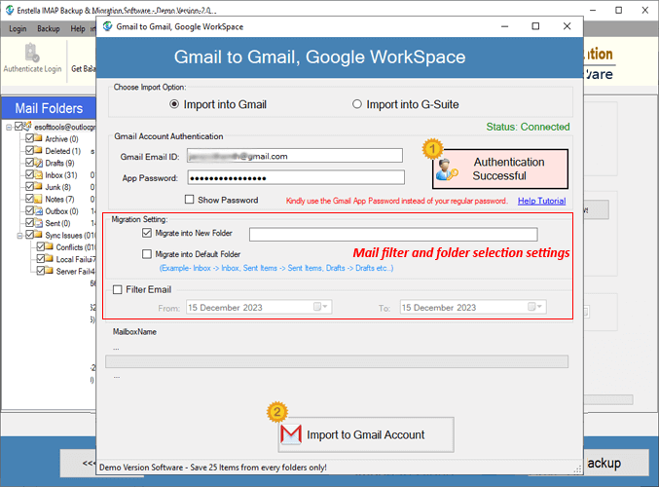Close the Gmail to Gmail dialog
The image size is (659, 487).
tap(567, 26)
